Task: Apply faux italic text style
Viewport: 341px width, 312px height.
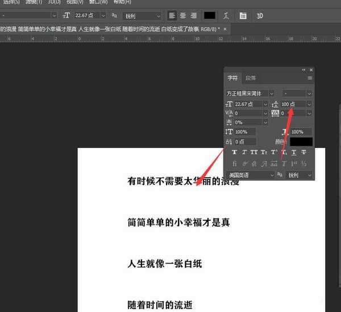Action: (x=244, y=152)
